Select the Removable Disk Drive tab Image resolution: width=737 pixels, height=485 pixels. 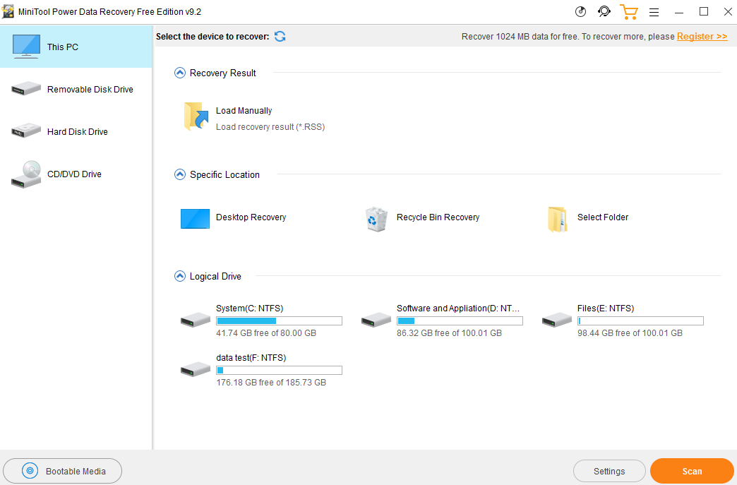76,89
